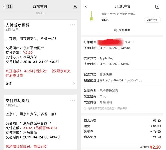Select the 带座清洁马桶刷 product spec text
The width and height of the screenshot is (166, 150).
click(x=126, y=14)
